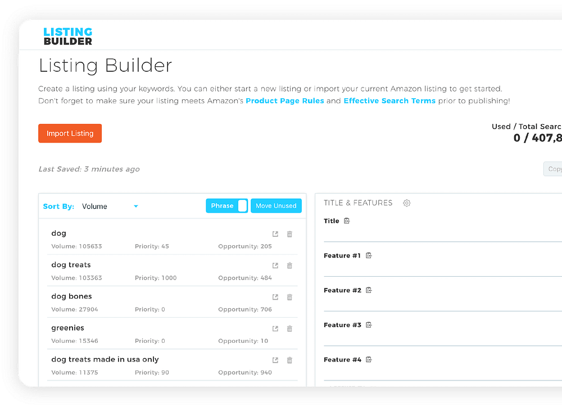Click the Title & Features settings gear
This screenshot has height=408, width=562.
[x=407, y=203]
